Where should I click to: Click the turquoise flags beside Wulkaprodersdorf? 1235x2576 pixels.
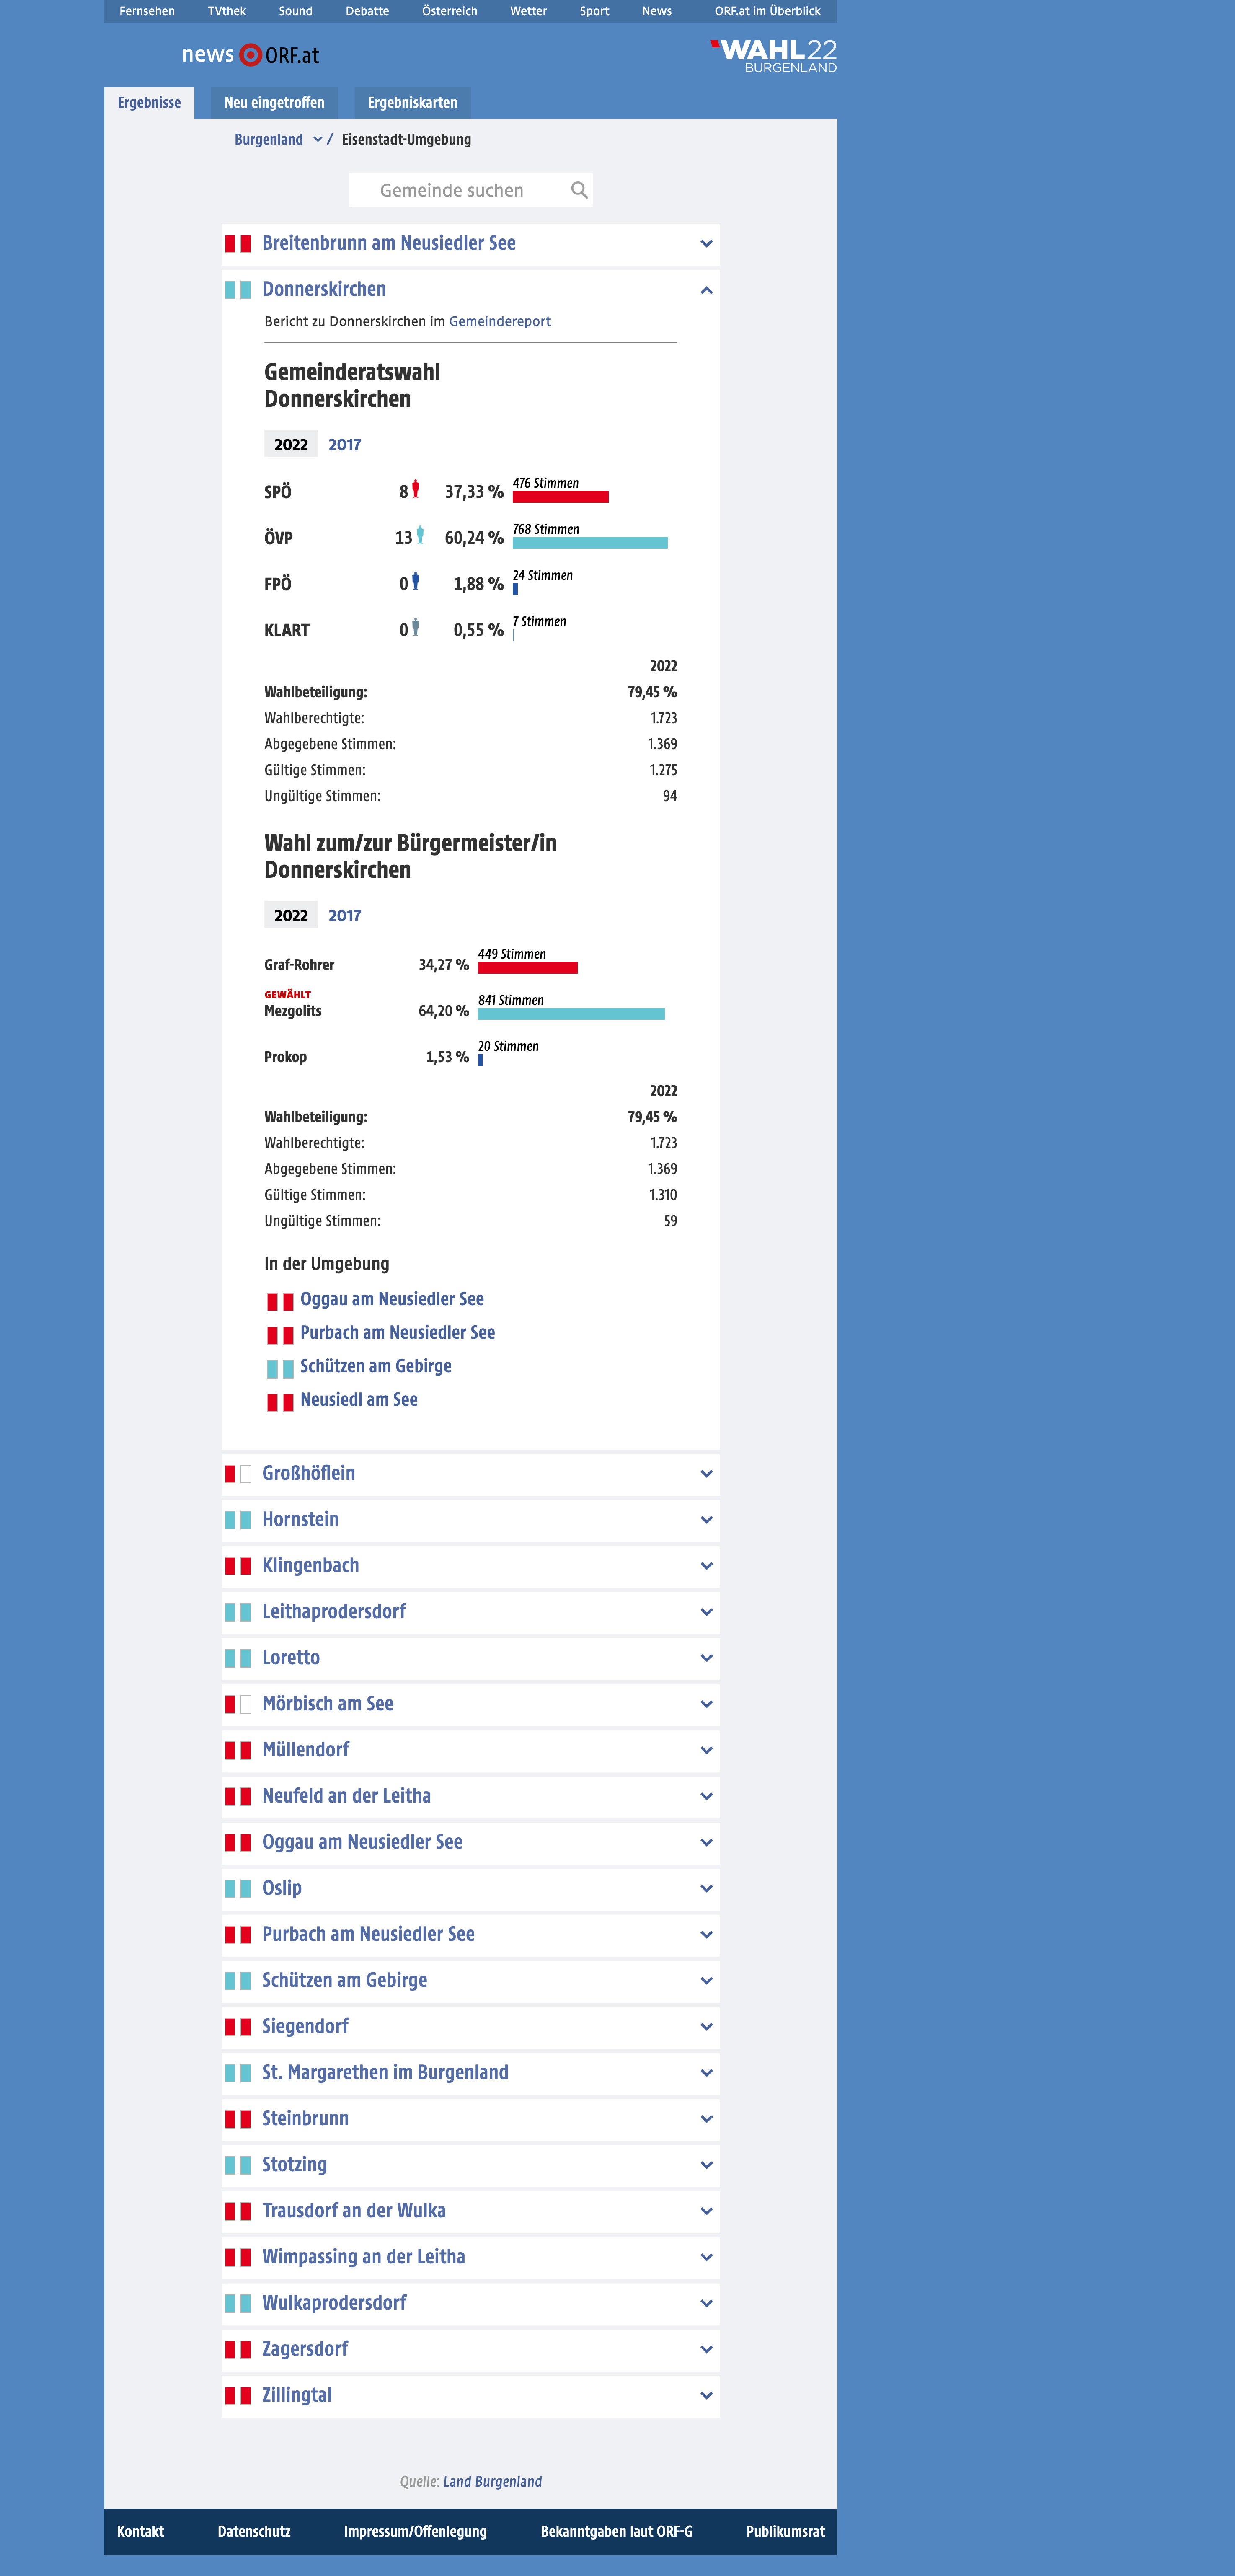click(x=238, y=2303)
